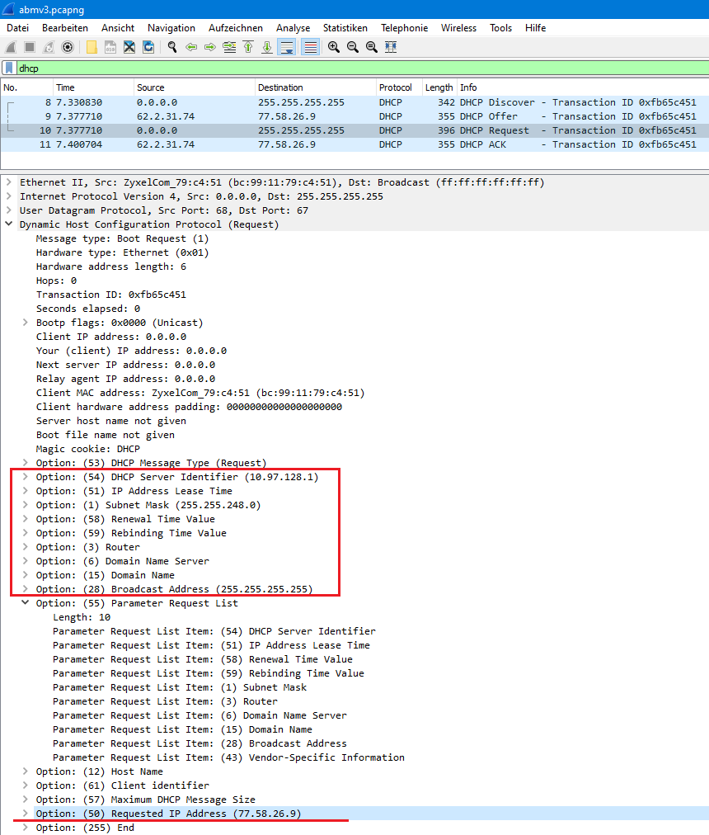Click the dhcp display filter field

(330, 68)
